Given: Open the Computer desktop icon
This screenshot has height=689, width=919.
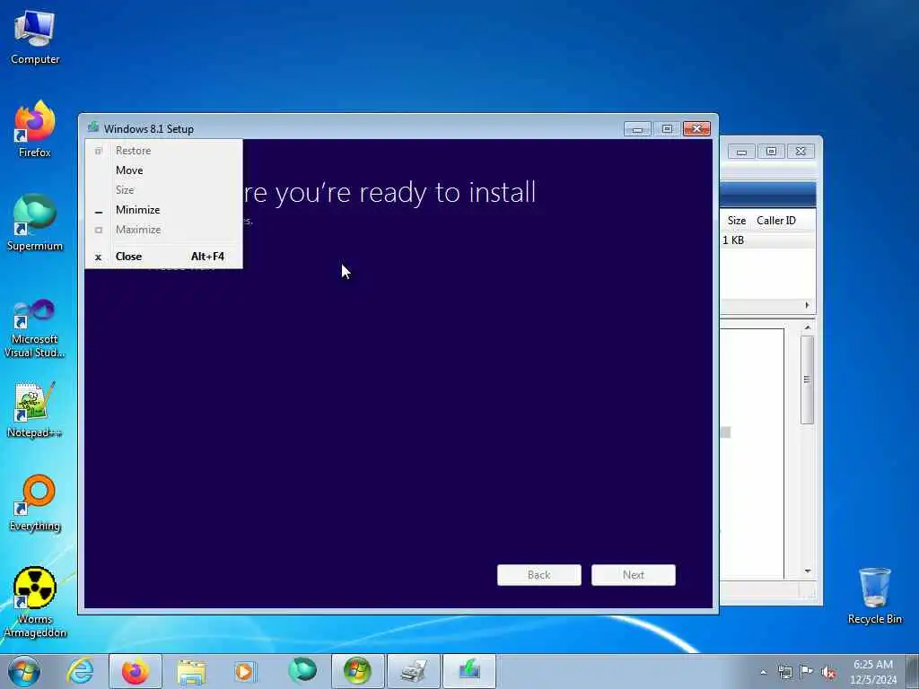Looking at the screenshot, I should (x=35, y=38).
